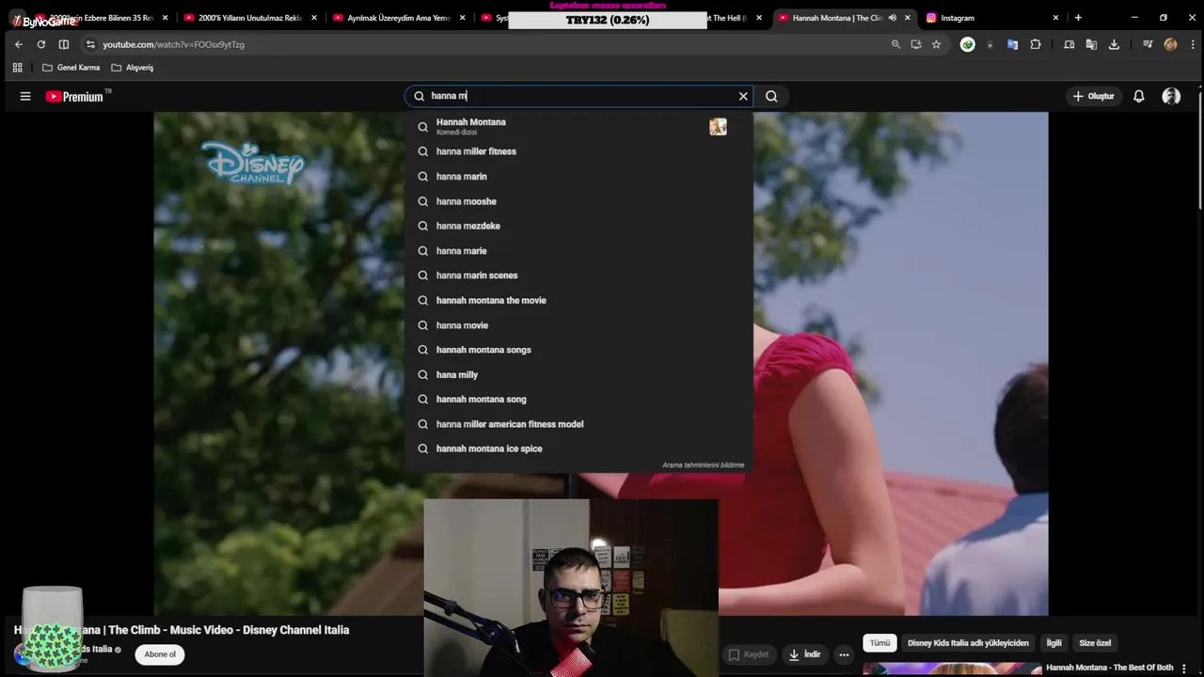The height and width of the screenshot is (677, 1204).
Task: Open the media control playlist icon
Action: 1148,44
